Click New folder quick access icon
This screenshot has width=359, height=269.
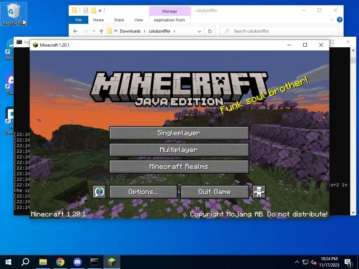[x=93, y=10]
